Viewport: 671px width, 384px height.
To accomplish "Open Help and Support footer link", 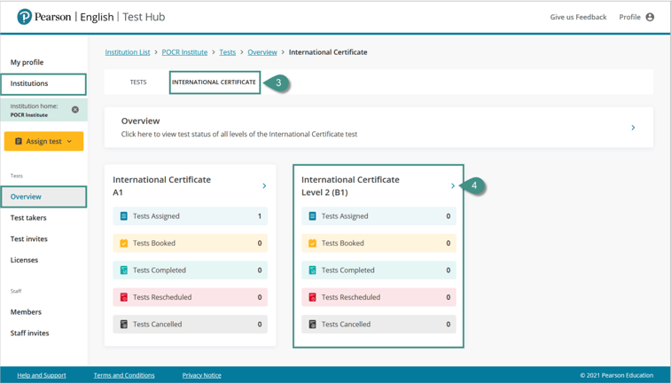I will pyautogui.click(x=42, y=375).
